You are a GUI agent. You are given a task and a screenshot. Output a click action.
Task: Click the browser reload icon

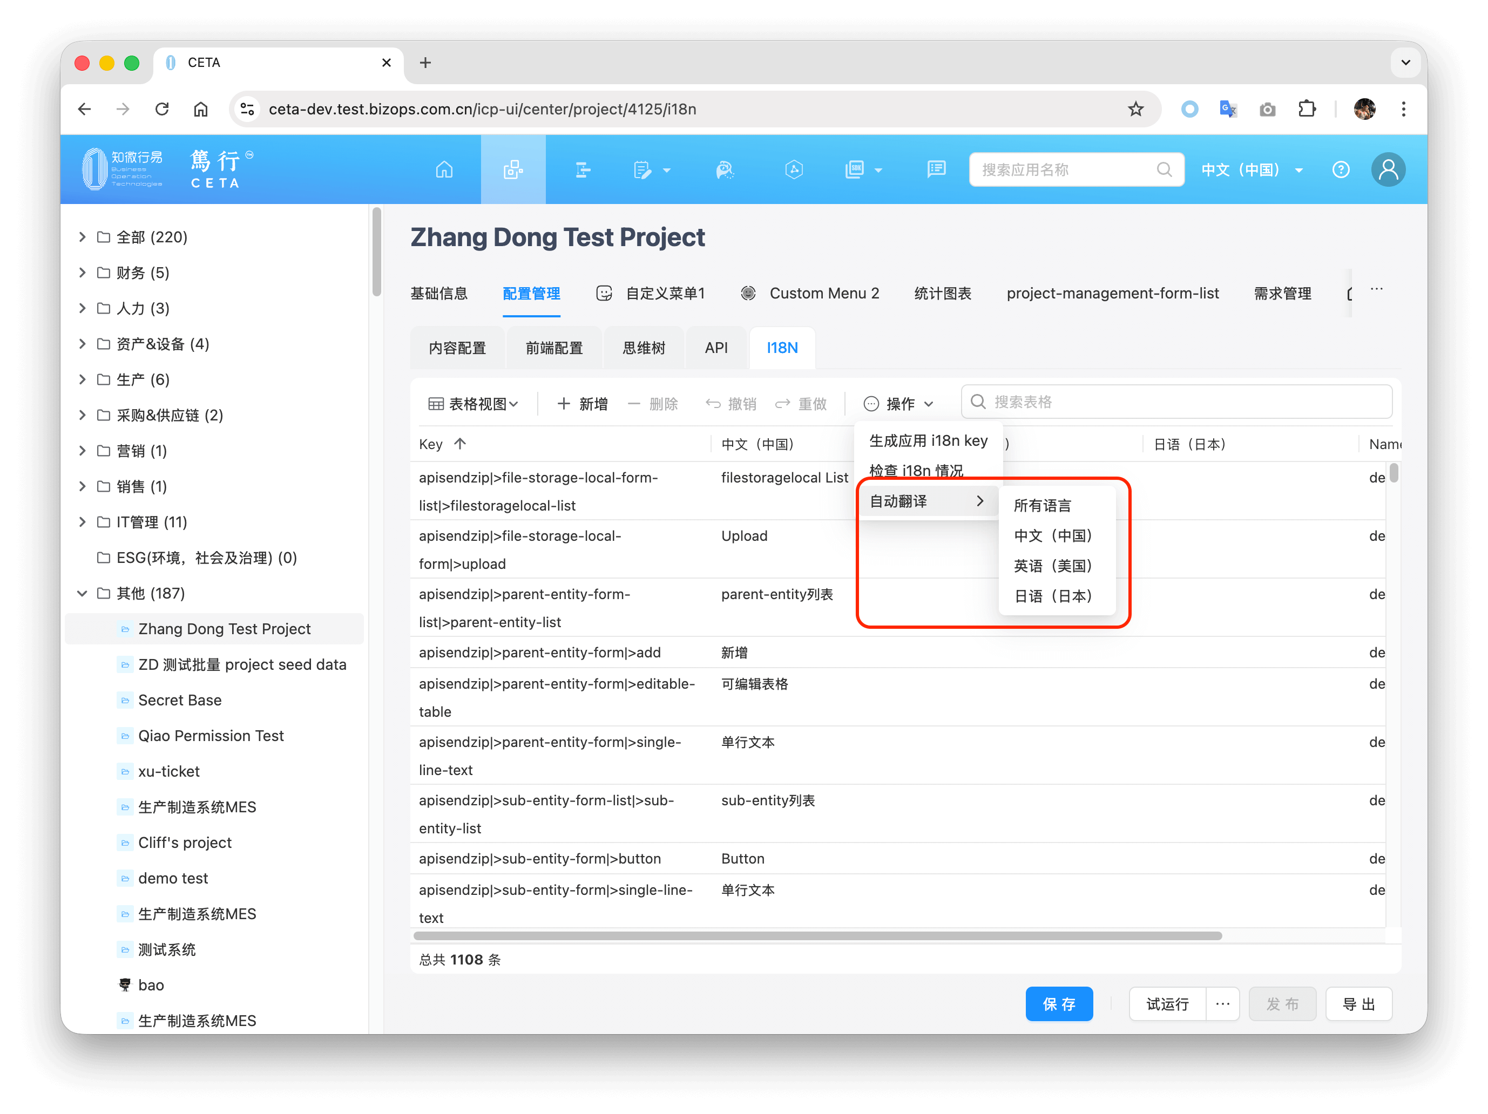pos(161,109)
